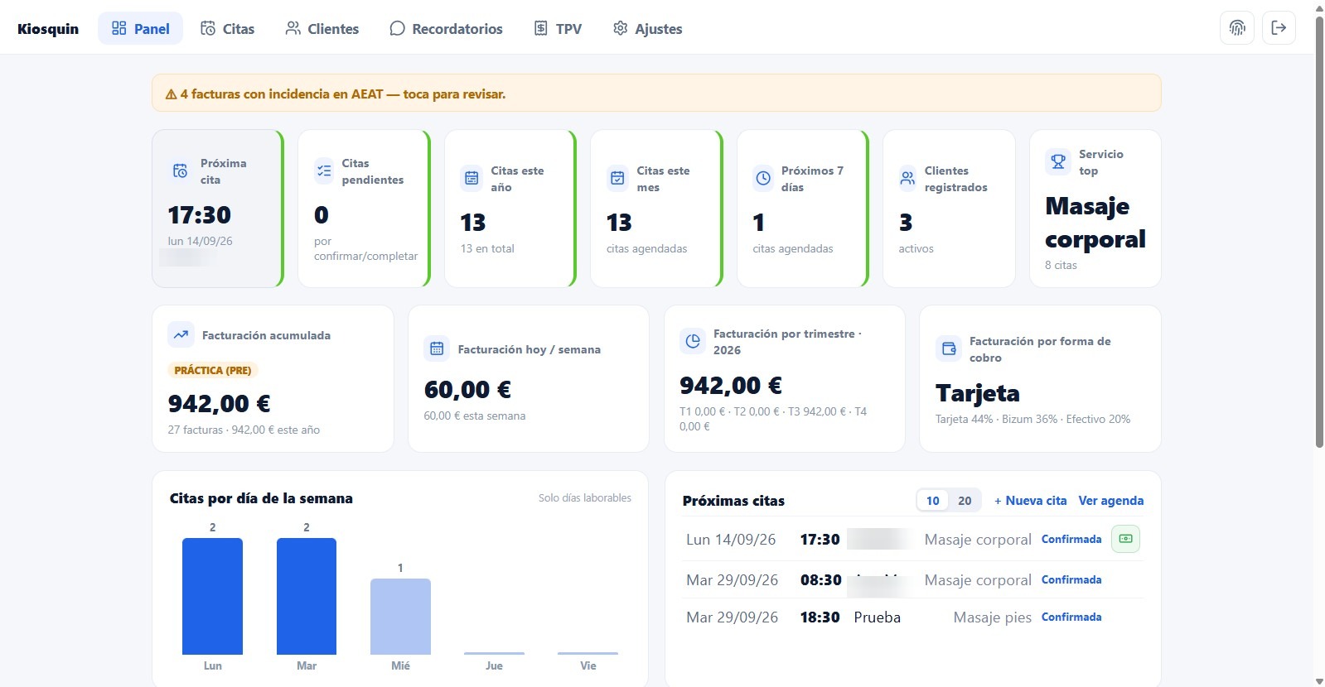Click the wallet icon in Facturación por forma de cobro card
Viewport: 1325px width, 687px height.
coord(949,348)
